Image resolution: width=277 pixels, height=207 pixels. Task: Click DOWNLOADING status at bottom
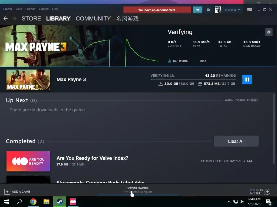[x=138, y=188]
